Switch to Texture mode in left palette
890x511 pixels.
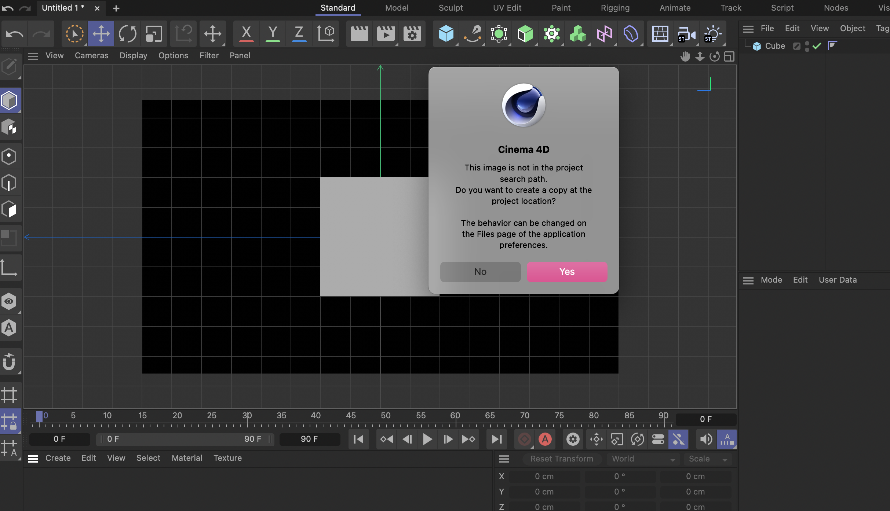(x=10, y=127)
